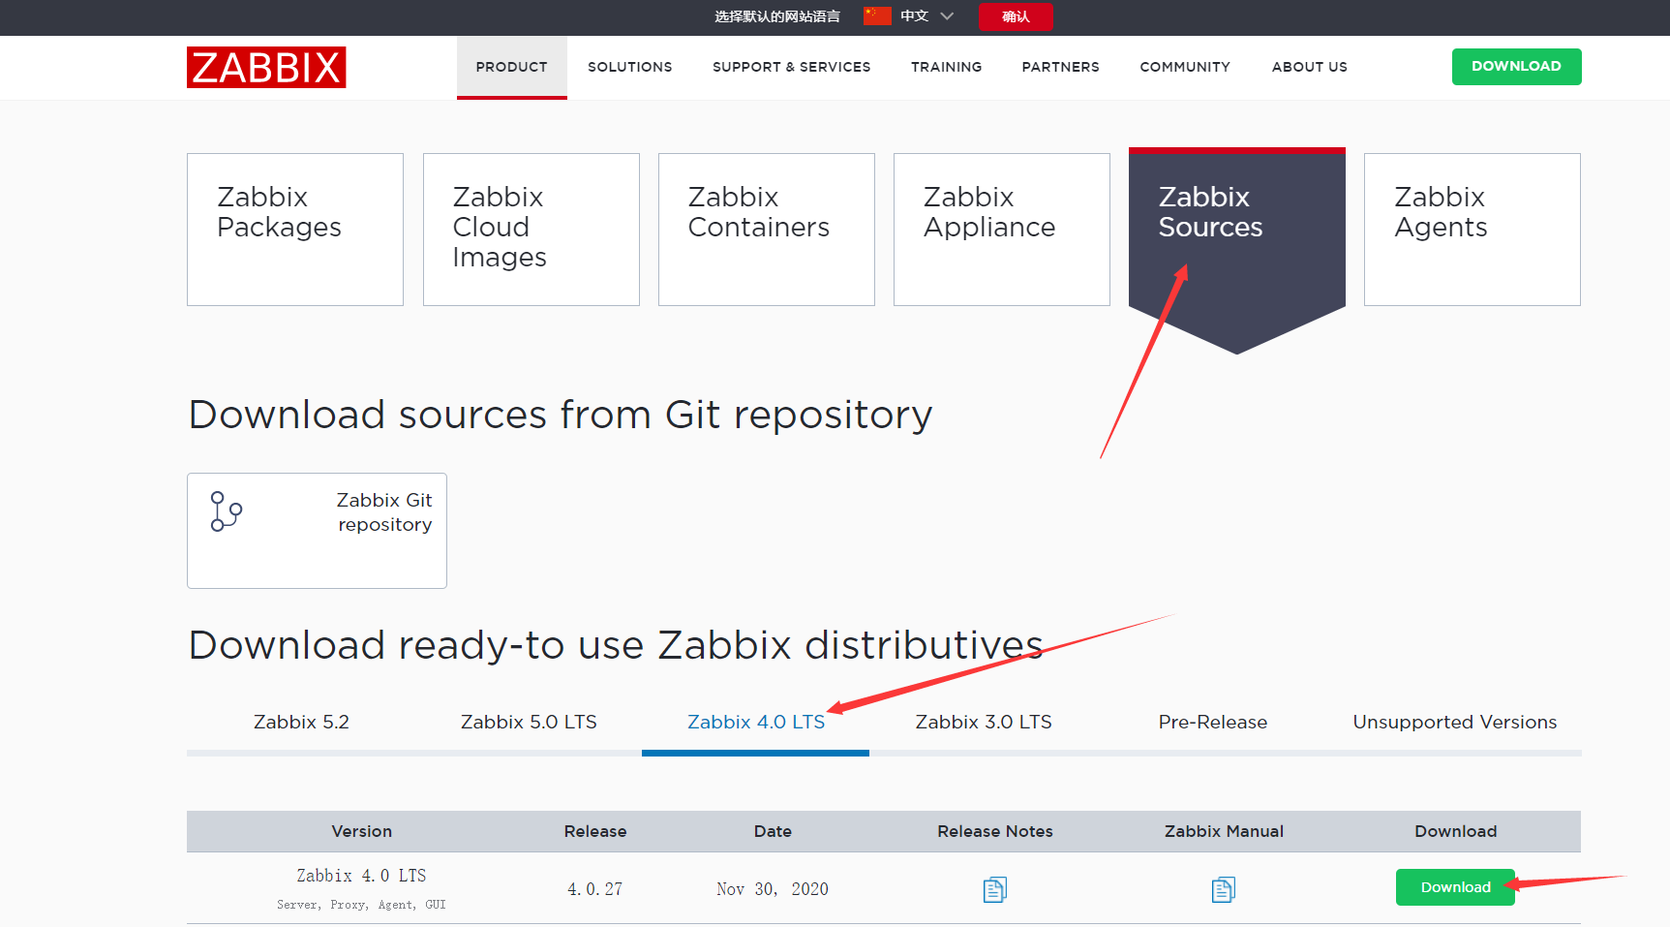Click the 'Release Notes' column header
Viewport: 1670px width, 927px height.
[994, 831]
